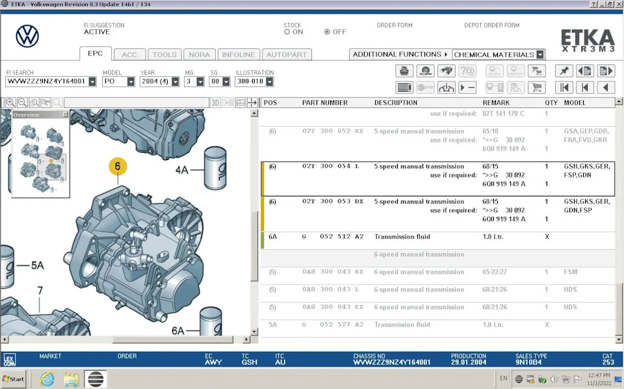624x389 pixels.
Task: Launch Internet Explorer from taskbar
Action: pyautogui.click(x=47, y=379)
